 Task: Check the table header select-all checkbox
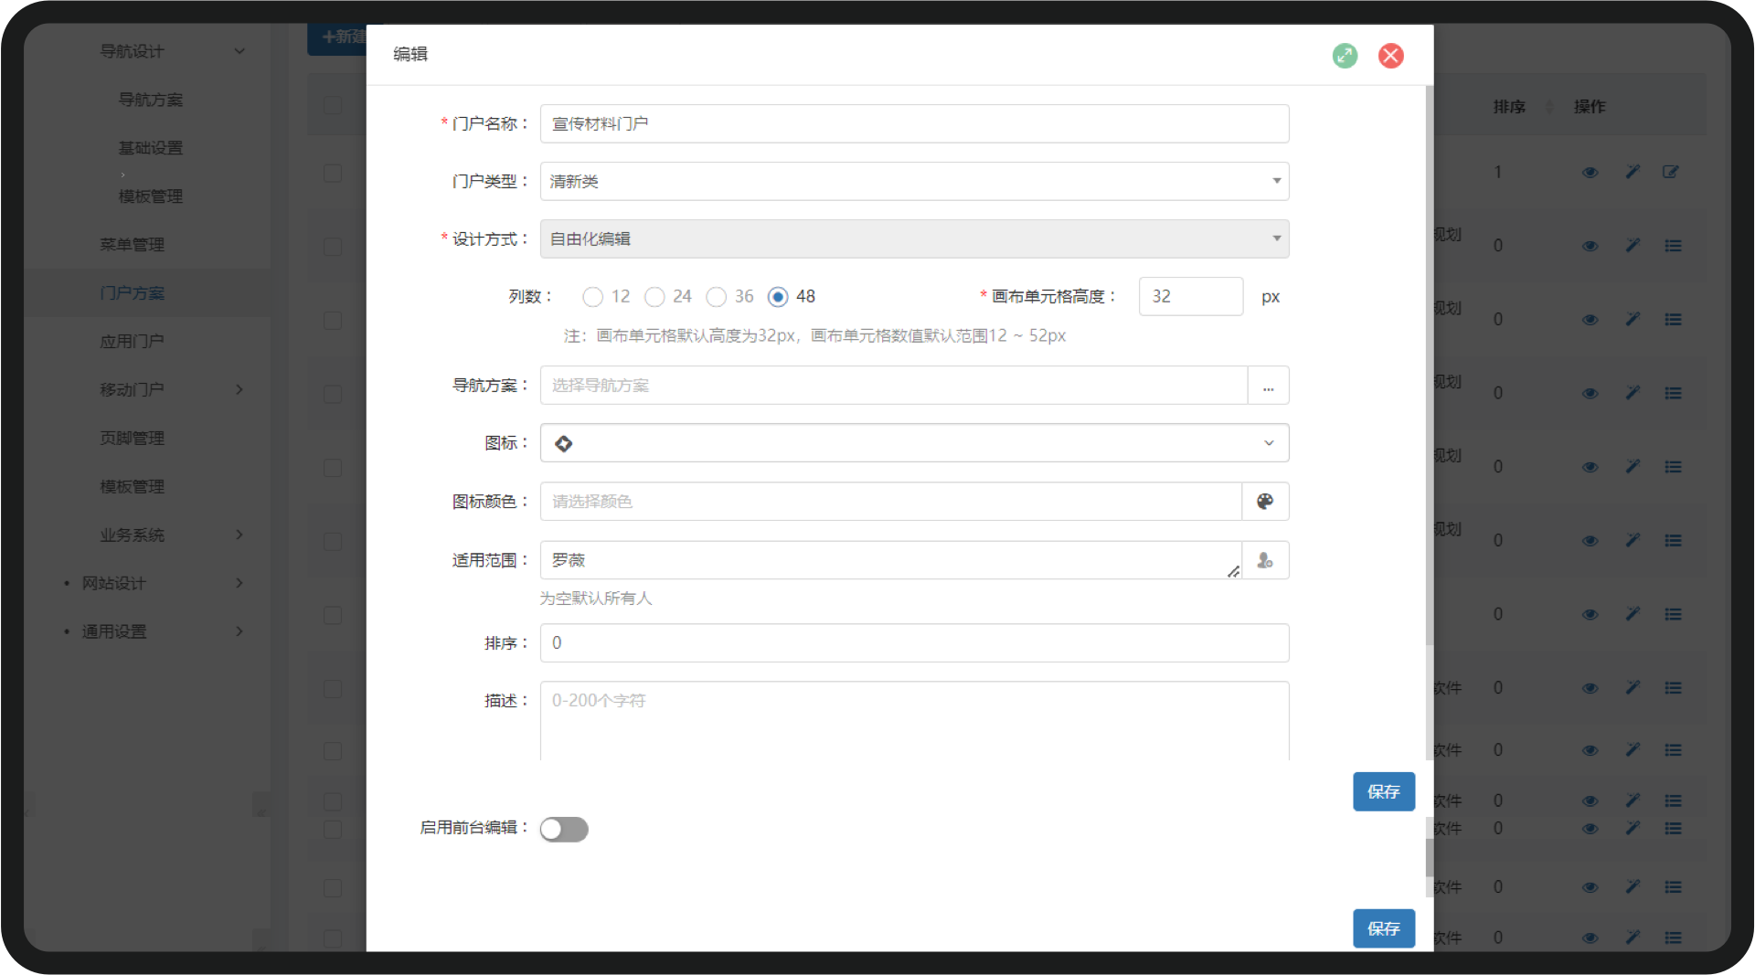pyautogui.click(x=333, y=106)
